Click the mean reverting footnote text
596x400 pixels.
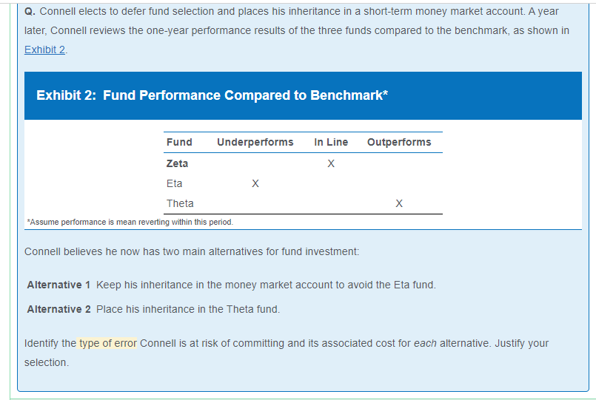pyautogui.click(x=130, y=222)
